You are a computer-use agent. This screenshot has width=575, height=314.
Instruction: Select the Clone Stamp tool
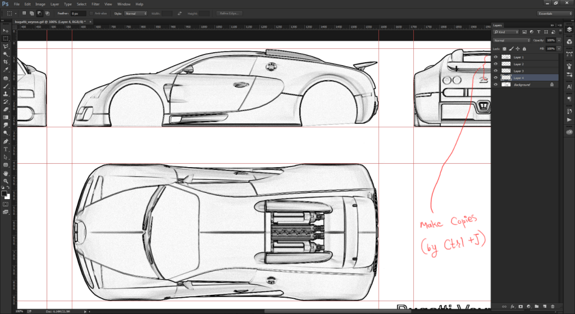[6, 94]
